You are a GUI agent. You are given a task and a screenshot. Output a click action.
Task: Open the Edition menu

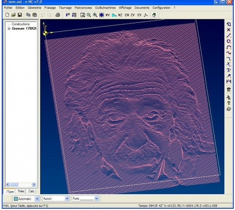click(20, 8)
